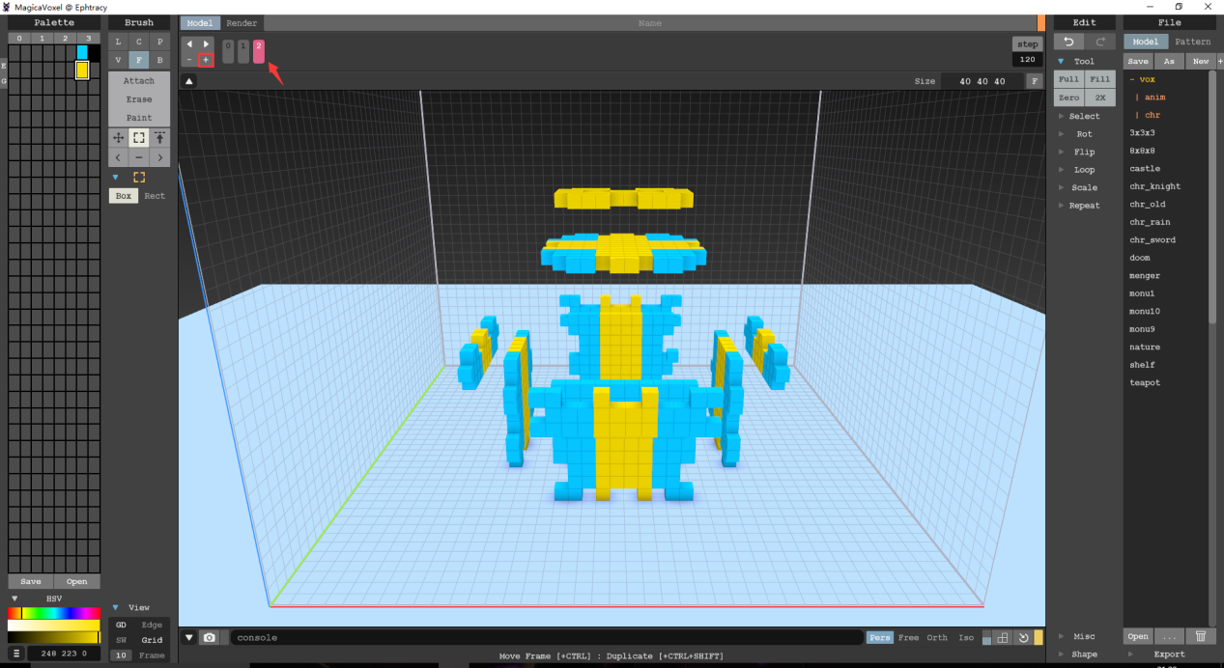Switch to Pers perspective camera mode
The image size is (1224, 668).
[x=879, y=637]
